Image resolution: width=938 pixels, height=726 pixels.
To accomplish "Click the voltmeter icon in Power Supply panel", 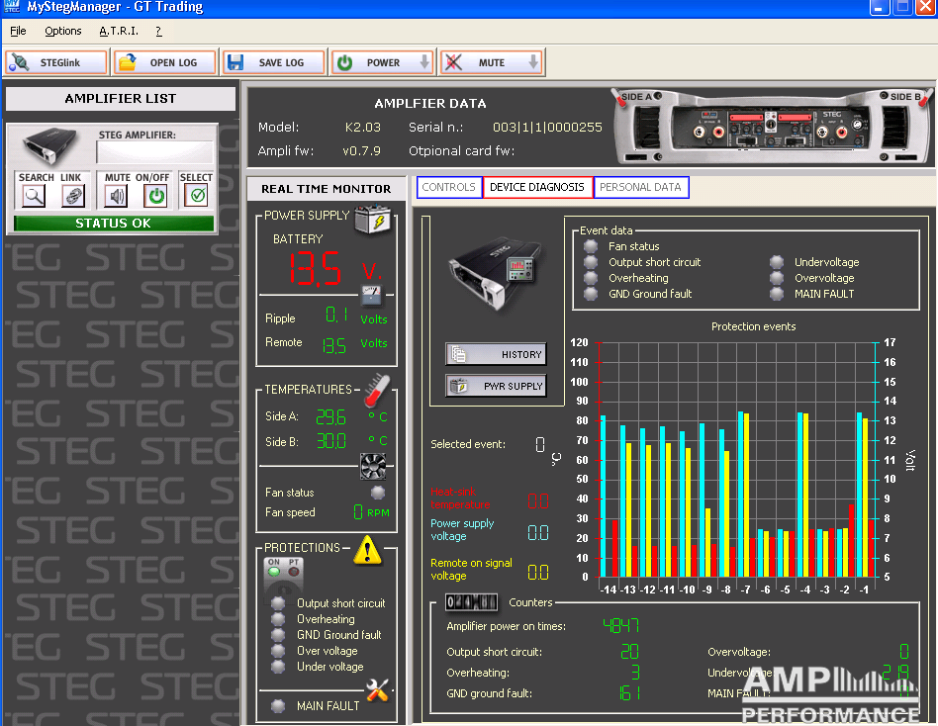I will (x=372, y=295).
